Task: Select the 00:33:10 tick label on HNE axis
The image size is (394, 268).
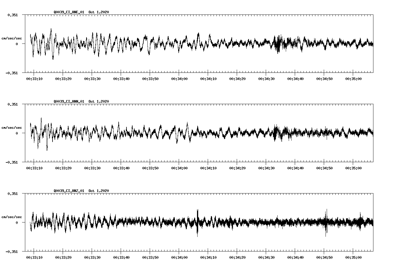Action: (34, 78)
